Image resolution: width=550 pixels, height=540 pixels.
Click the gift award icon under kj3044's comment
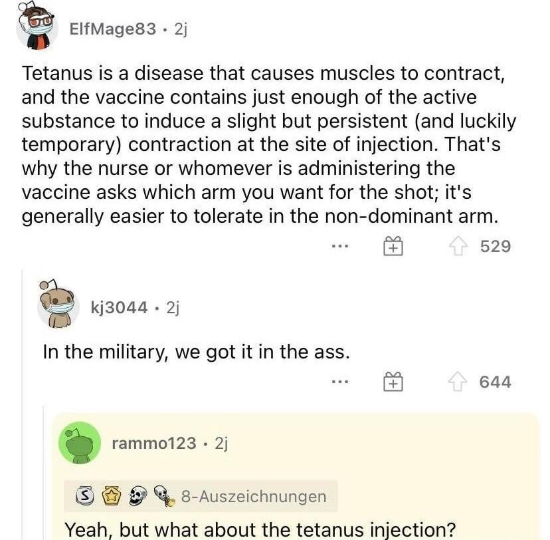(x=393, y=381)
